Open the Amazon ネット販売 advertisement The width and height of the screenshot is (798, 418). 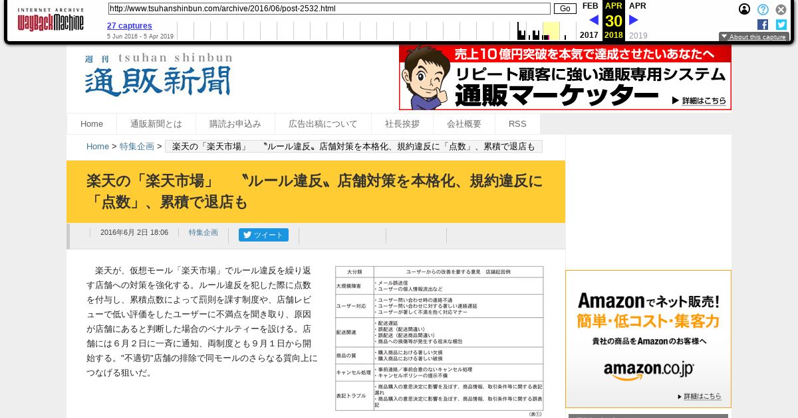pos(648,339)
